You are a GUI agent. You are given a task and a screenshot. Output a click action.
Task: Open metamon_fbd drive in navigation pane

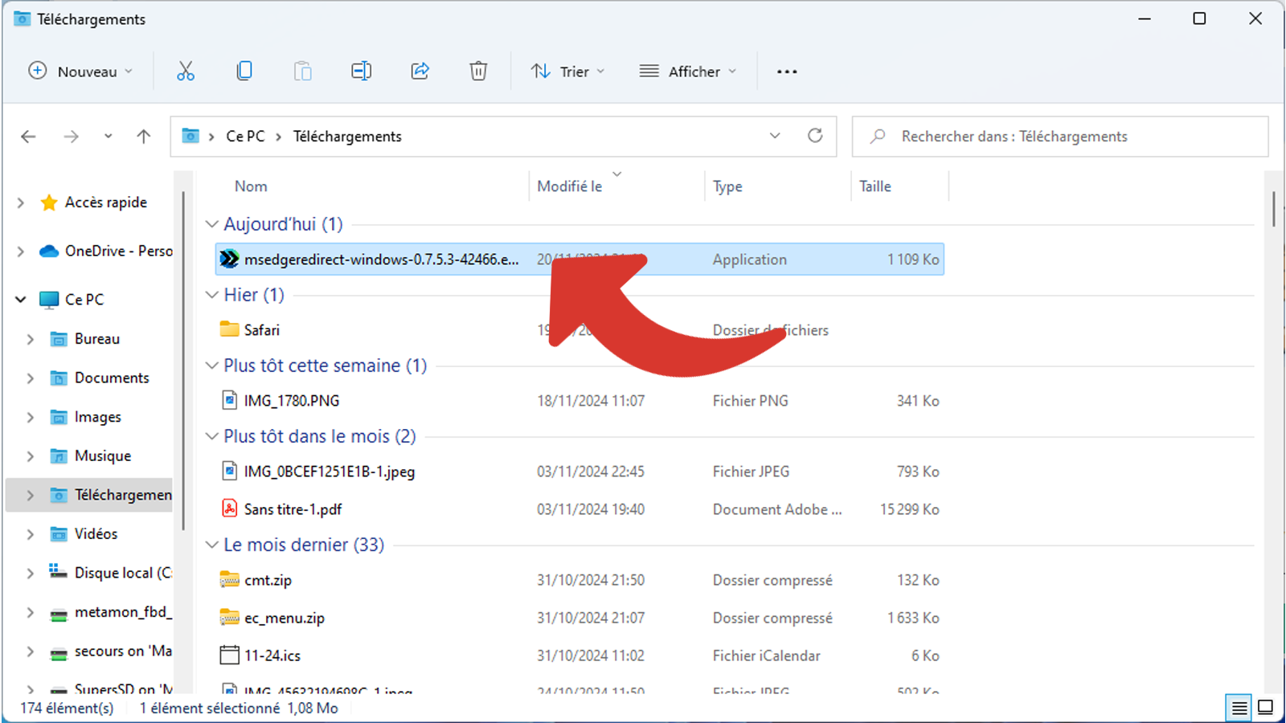[x=123, y=612]
